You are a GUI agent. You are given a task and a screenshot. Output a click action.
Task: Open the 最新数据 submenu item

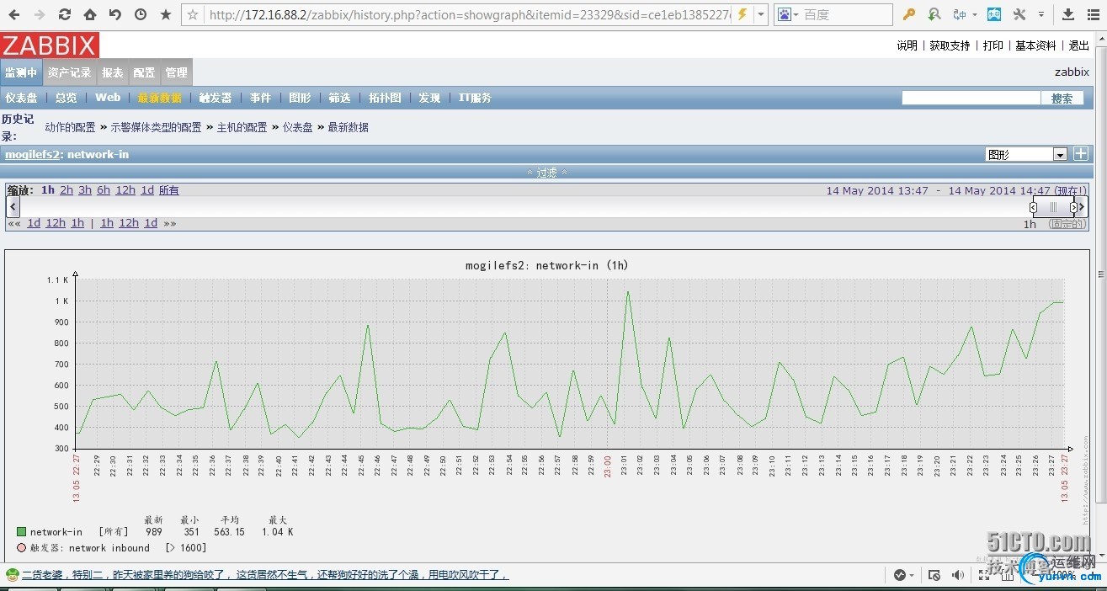click(x=159, y=98)
